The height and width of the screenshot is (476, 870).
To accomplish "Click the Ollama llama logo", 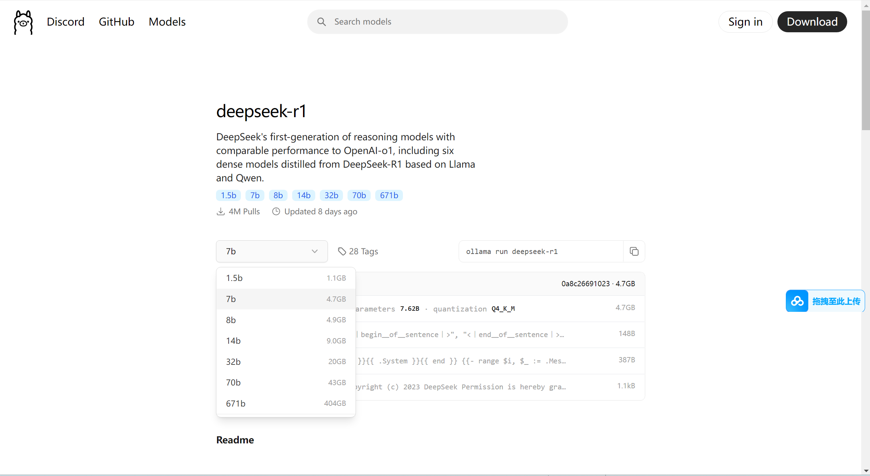I will coord(23,22).
